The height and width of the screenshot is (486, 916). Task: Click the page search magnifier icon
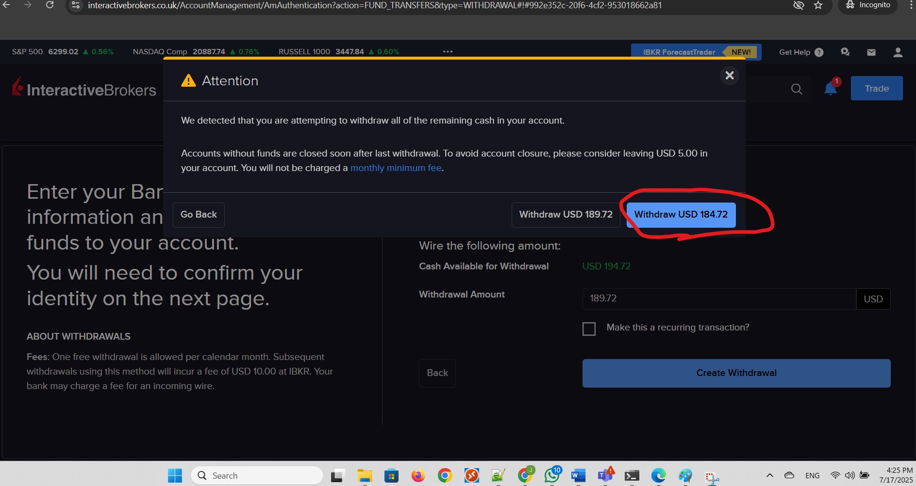click(797, 89)
